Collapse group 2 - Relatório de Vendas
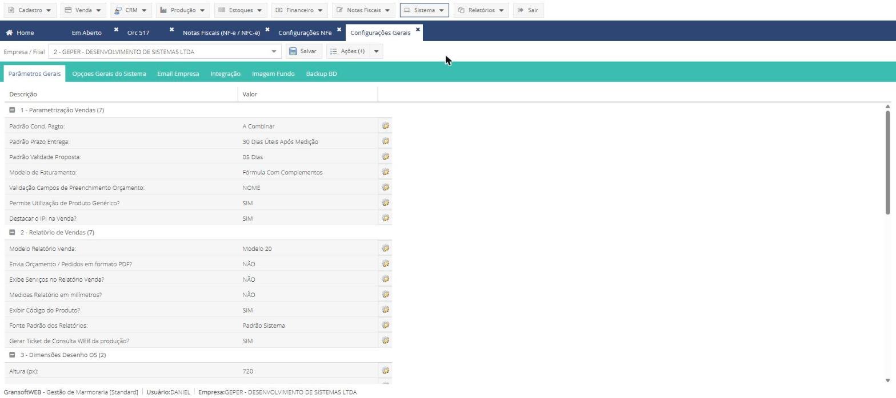This screenshot has width=896, height=398. tap(12, 233)
